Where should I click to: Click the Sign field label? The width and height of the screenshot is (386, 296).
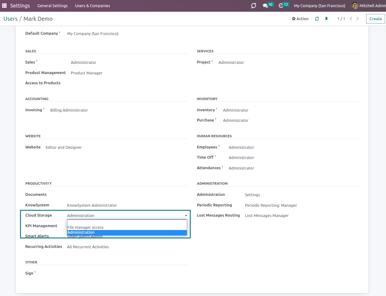coord(29,273)
